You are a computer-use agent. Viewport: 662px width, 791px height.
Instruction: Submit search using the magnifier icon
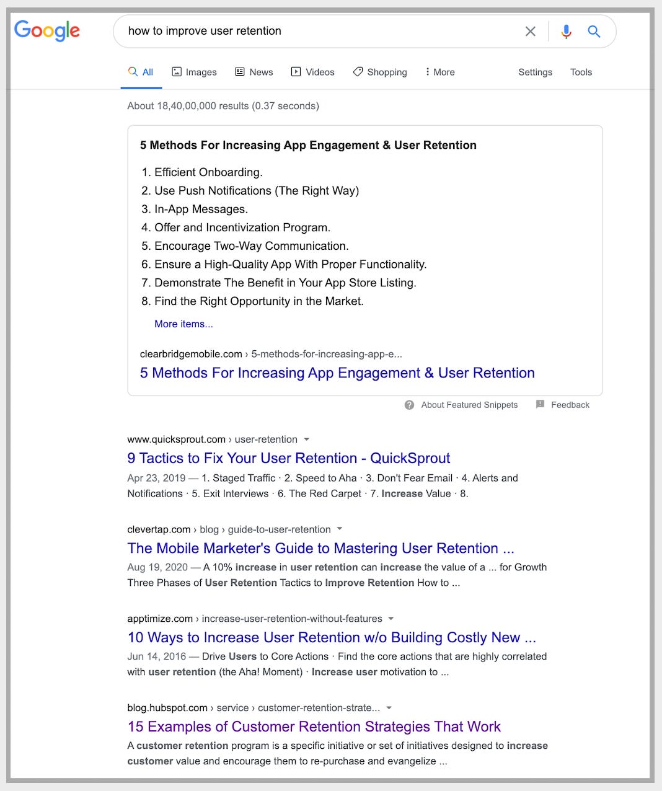[x=594, y=31]
